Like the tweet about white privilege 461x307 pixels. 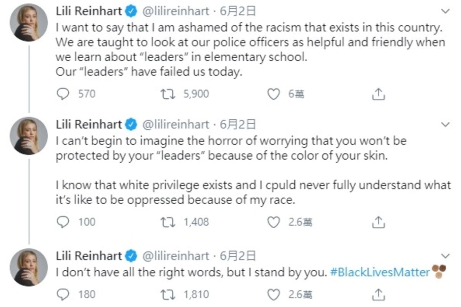(x=273, y=222)
